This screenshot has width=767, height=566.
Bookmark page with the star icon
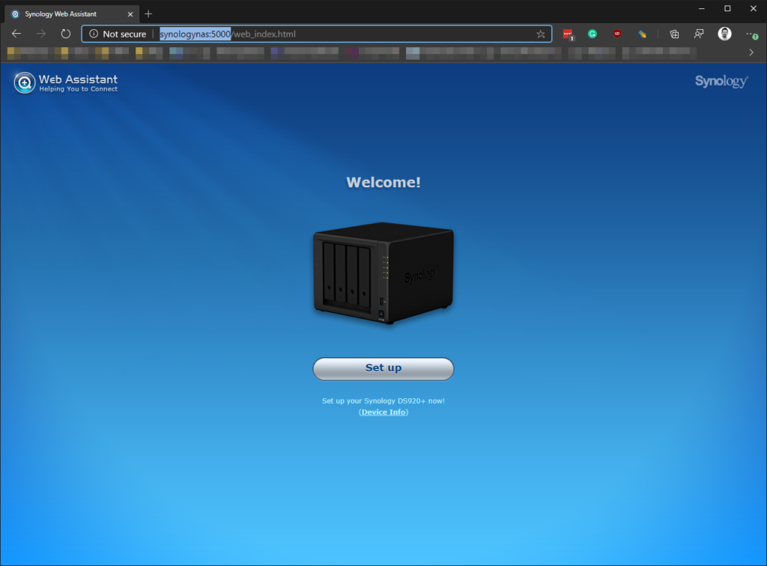point(541,34)
